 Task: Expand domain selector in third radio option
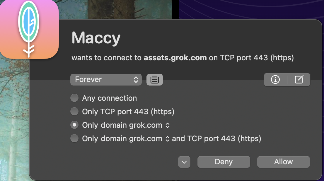pyautogui.click(x=168, y=125)
